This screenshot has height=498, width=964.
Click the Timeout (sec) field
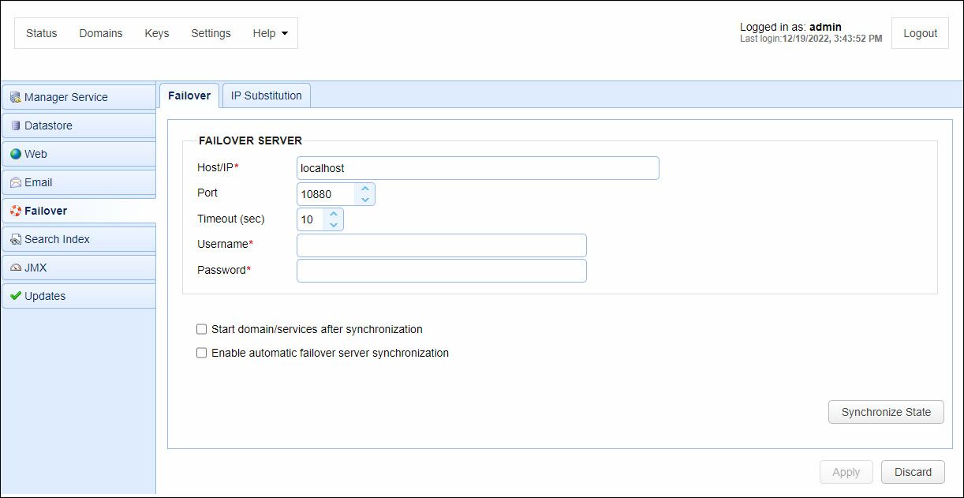(x=311, y=219)
